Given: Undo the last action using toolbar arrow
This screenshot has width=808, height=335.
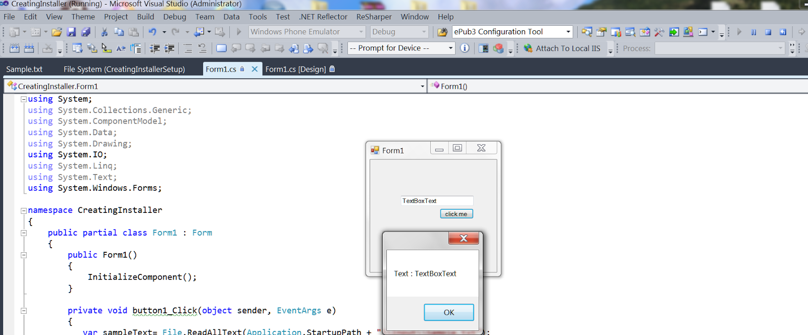Looking at the screenshot, I should 153,32.
